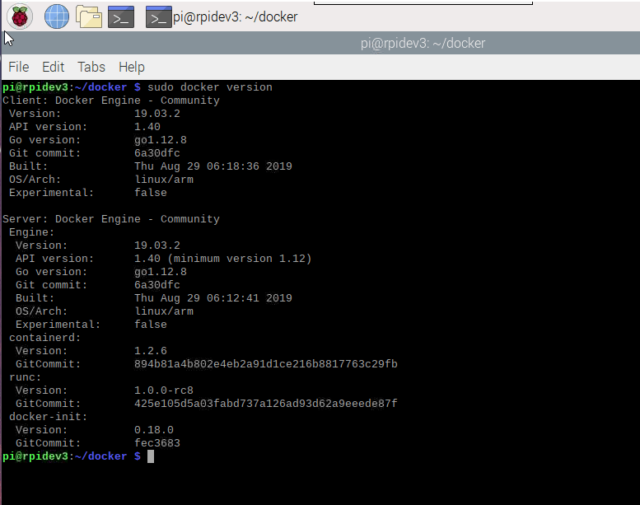Image resolution: width=640 pixels, height=505 pixels.
Task: Click docker-init version '0.18.0'
Action: 154,430
